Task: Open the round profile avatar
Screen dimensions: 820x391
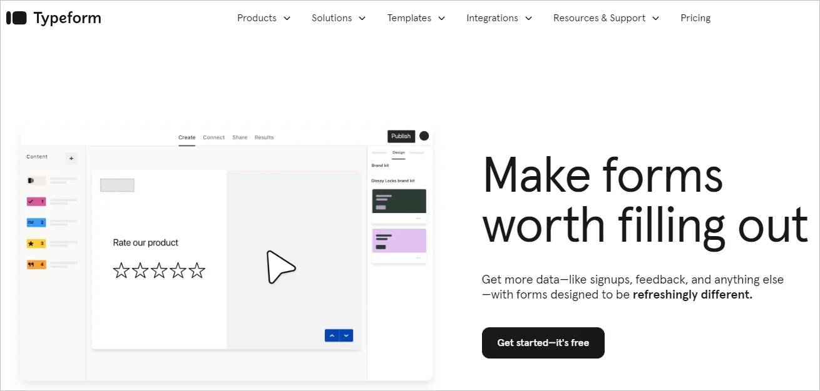Action: point(424,136)
